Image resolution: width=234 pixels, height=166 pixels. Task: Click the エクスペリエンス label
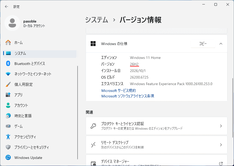click(x=112, y=84)
